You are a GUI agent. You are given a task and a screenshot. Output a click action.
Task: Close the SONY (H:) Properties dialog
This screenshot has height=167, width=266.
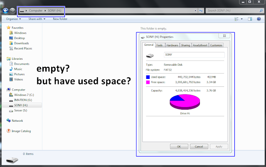click(224, 36)
